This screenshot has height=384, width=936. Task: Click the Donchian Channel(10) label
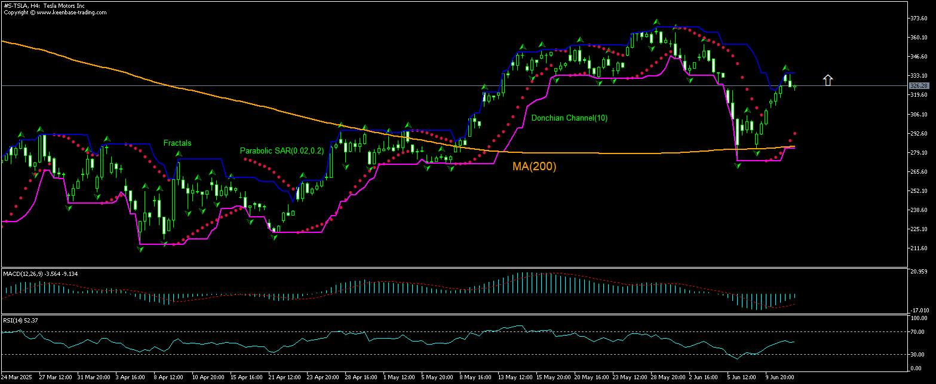569,118
